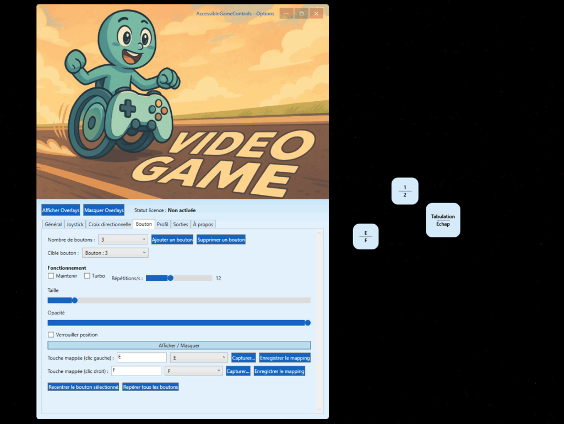
Task: Toggle the Turbo checkbox
Action: (x=87, y=276)
